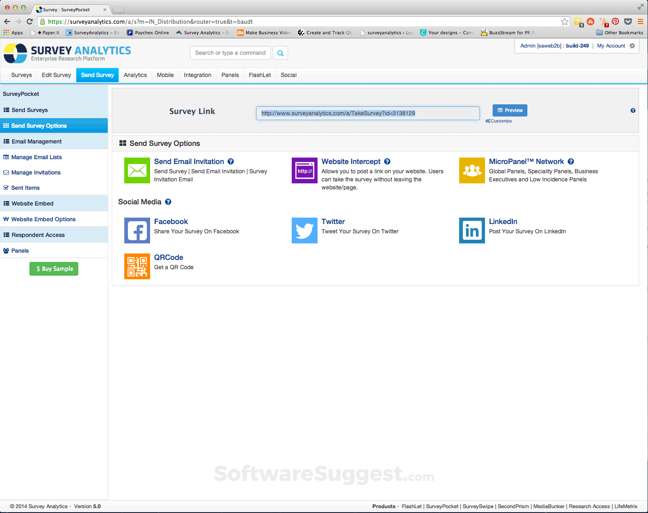
Task: Click the Buy Sample button
Action: (x=54, y=268)
